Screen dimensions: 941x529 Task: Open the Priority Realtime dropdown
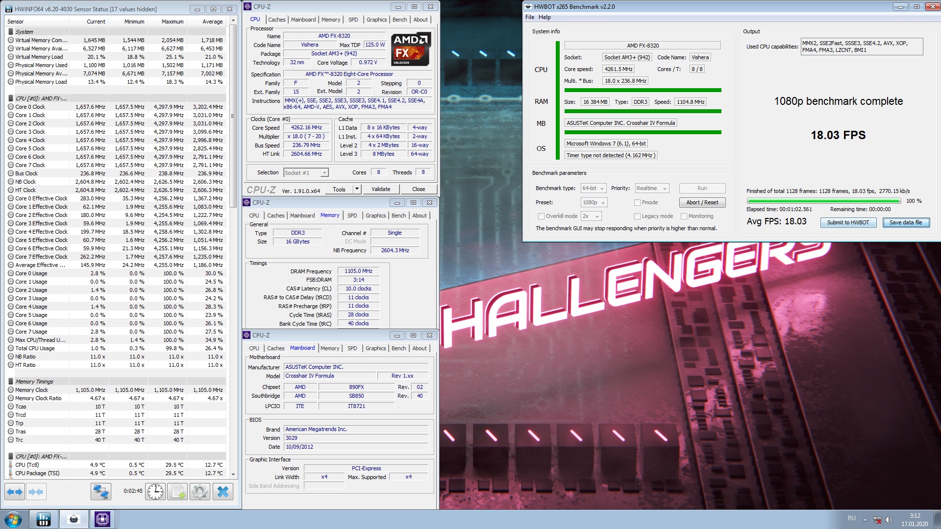tap(652, 189)
